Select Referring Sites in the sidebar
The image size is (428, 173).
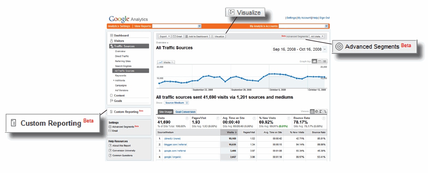coord(123,61)
